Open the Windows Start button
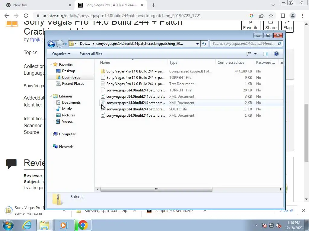This screenshot has height=231, width=309. point(8,225)
